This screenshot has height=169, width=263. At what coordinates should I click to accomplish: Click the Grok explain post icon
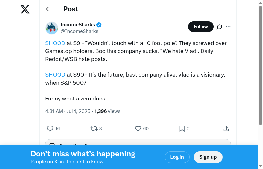point(220,27)
